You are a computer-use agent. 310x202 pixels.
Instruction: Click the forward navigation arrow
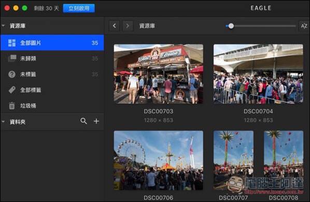click(128, 26)
